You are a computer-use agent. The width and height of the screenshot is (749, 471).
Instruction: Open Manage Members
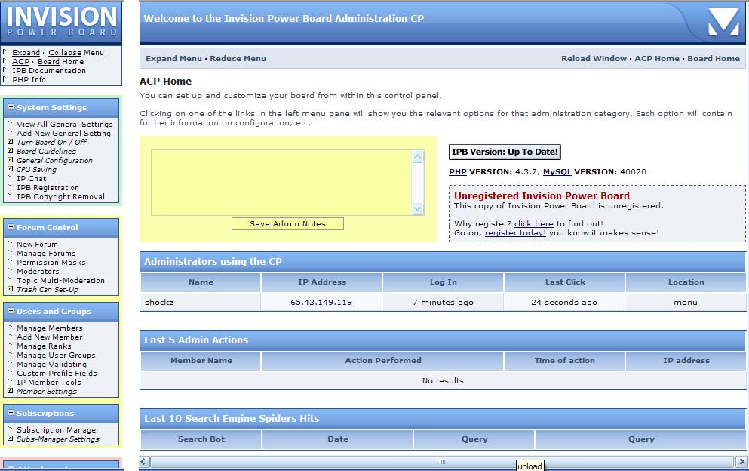point(50,328)
